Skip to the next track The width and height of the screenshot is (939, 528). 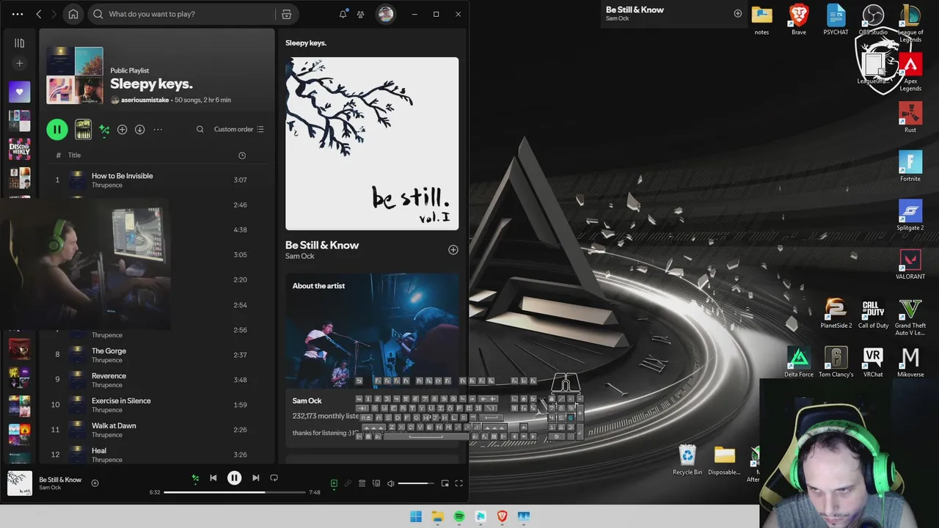(x=255, y=478)
